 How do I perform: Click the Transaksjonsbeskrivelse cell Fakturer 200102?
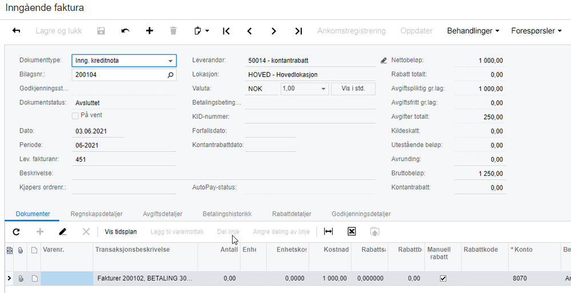(145, 279)
